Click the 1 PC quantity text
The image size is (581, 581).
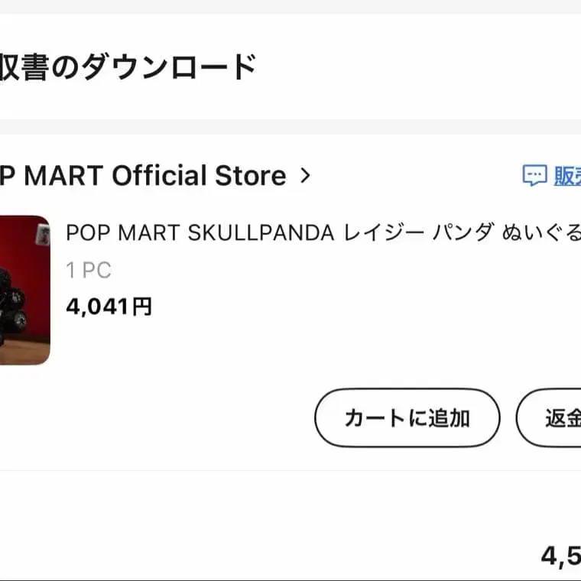coord(89,270)
